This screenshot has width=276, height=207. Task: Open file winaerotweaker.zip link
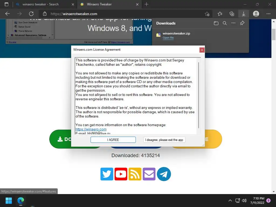(168, 38)
